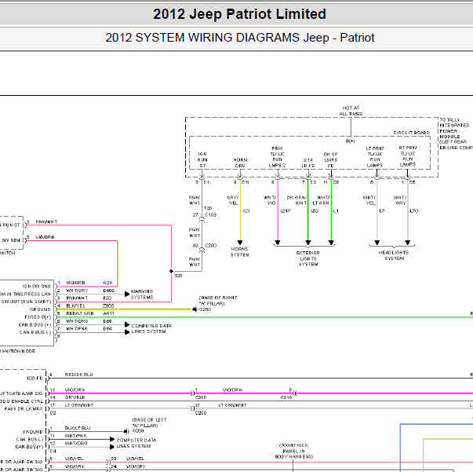Click the "DK GRN/ WHT" wire label
The height and width of the screenshot is (472, 473).
[x=297, y=200]
